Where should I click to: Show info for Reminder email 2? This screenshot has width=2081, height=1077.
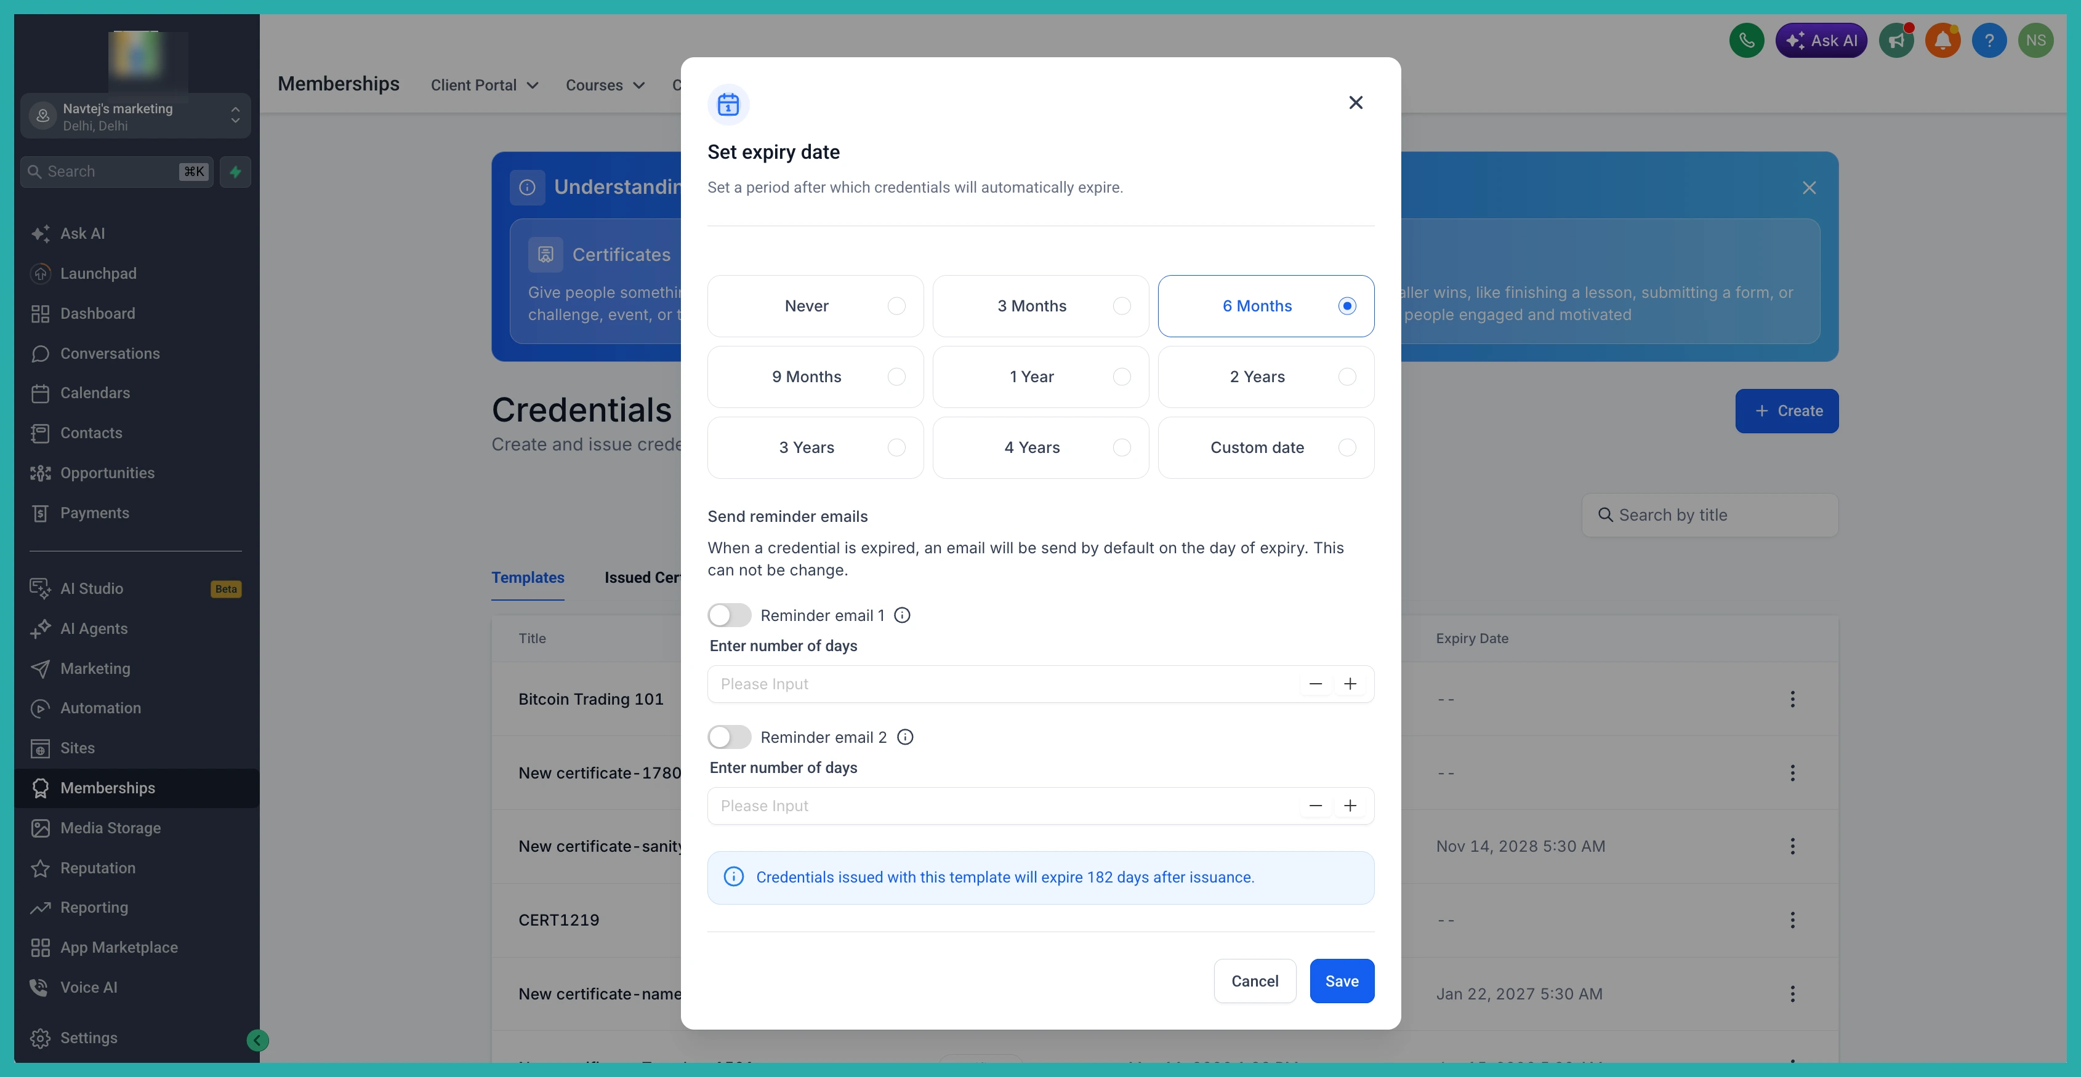click(906, 737)
